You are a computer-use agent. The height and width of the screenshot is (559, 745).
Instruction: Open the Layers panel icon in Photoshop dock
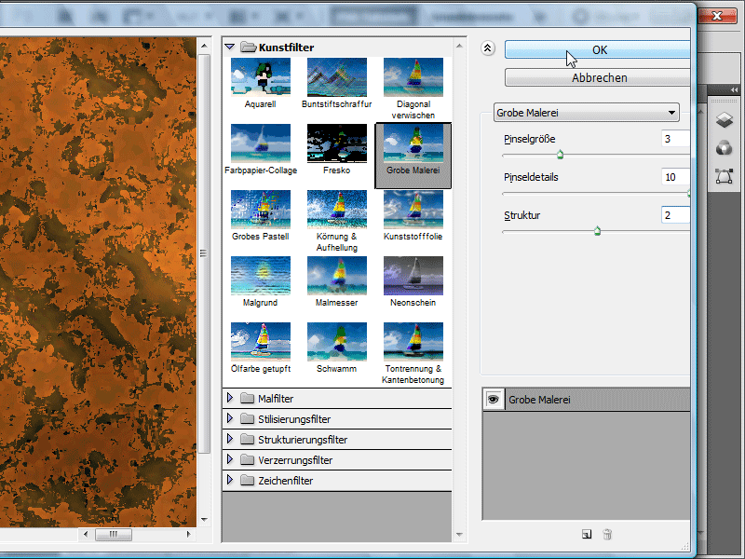tap(725, 120)
